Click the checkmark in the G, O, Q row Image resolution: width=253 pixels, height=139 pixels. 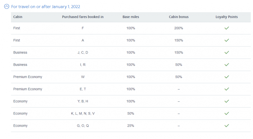pyautogui.click(x=226, y=126)
